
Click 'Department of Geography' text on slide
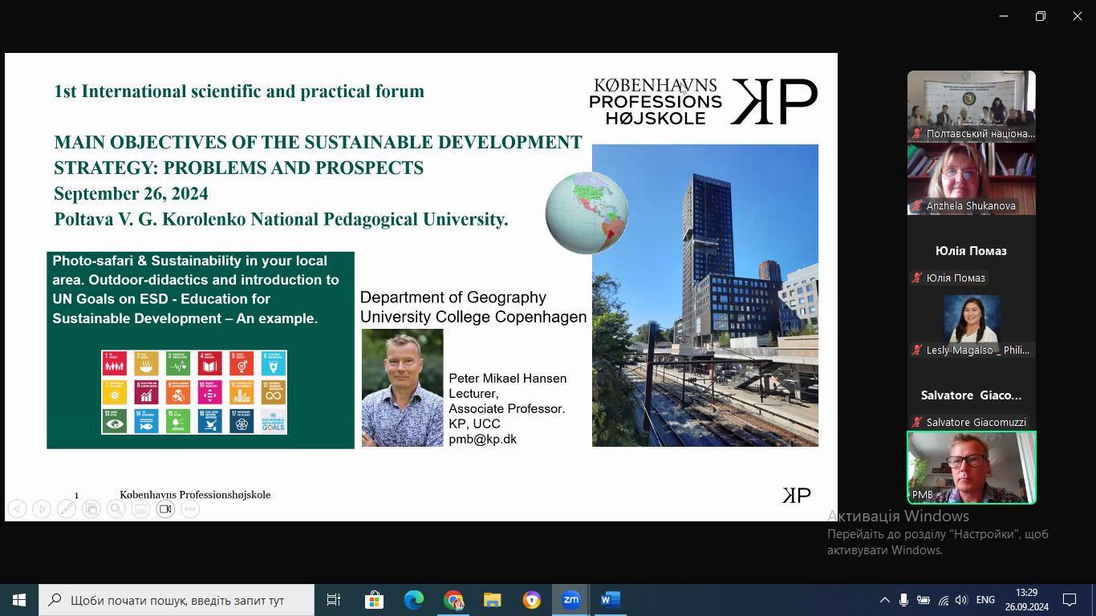(453, 298)
